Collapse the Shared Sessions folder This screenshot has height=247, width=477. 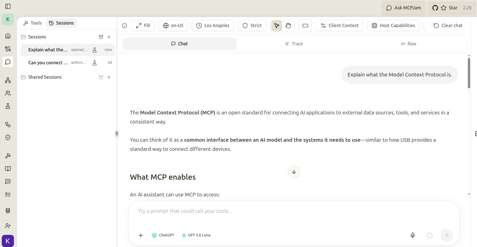point(41,77)
